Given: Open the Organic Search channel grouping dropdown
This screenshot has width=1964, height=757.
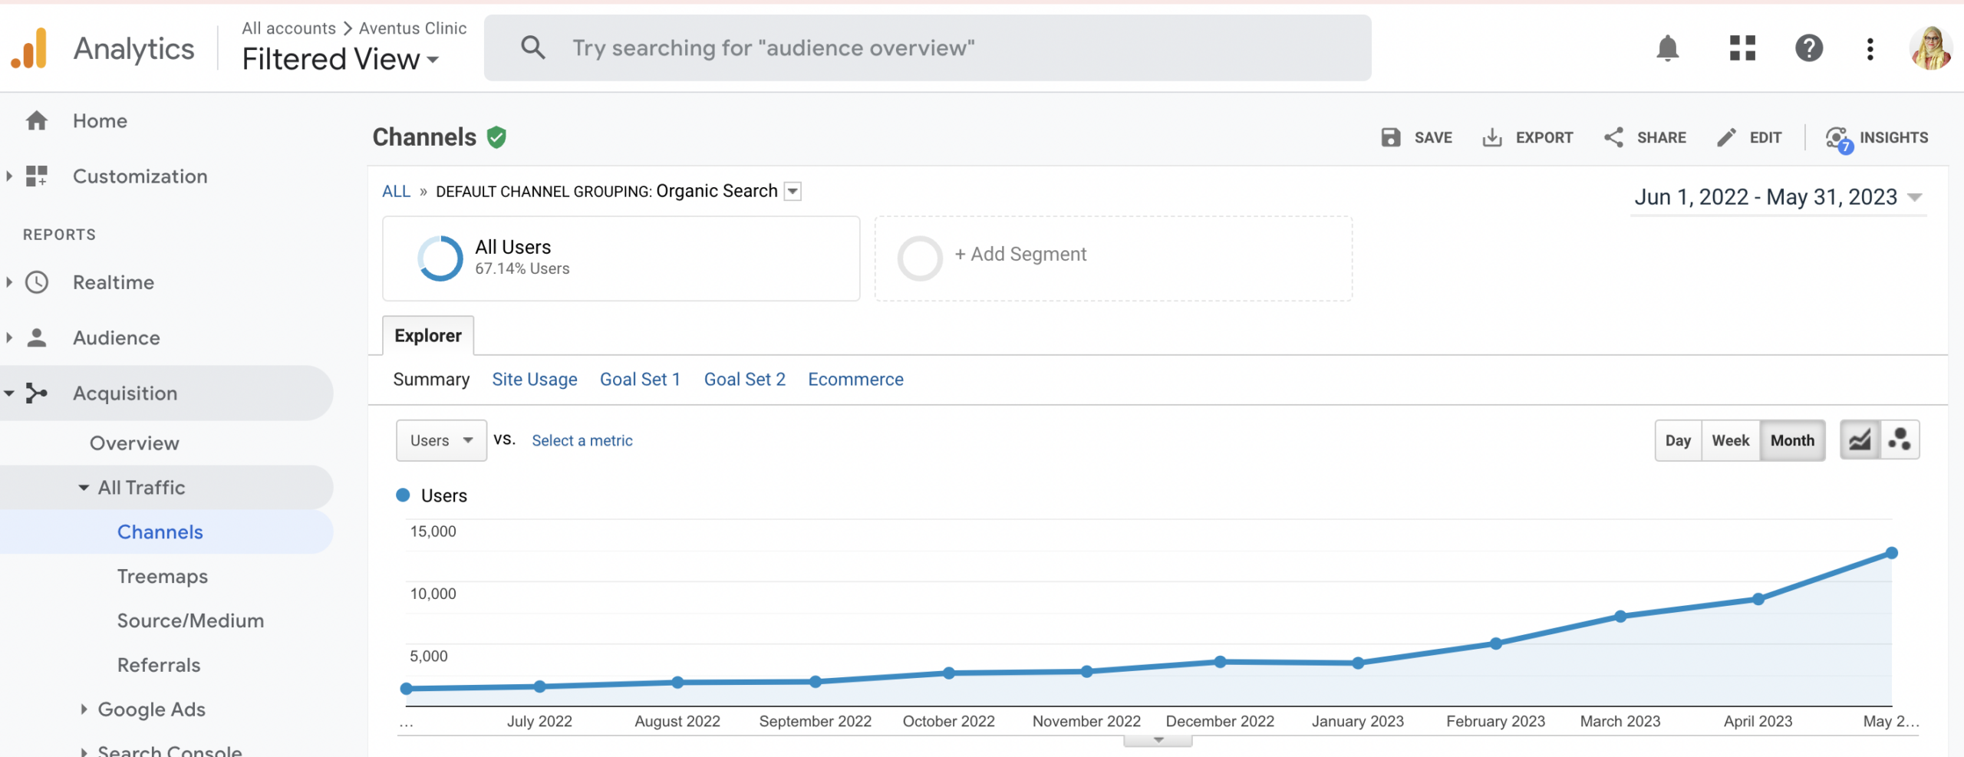Looking at the screenshot, I should [793, 191].
